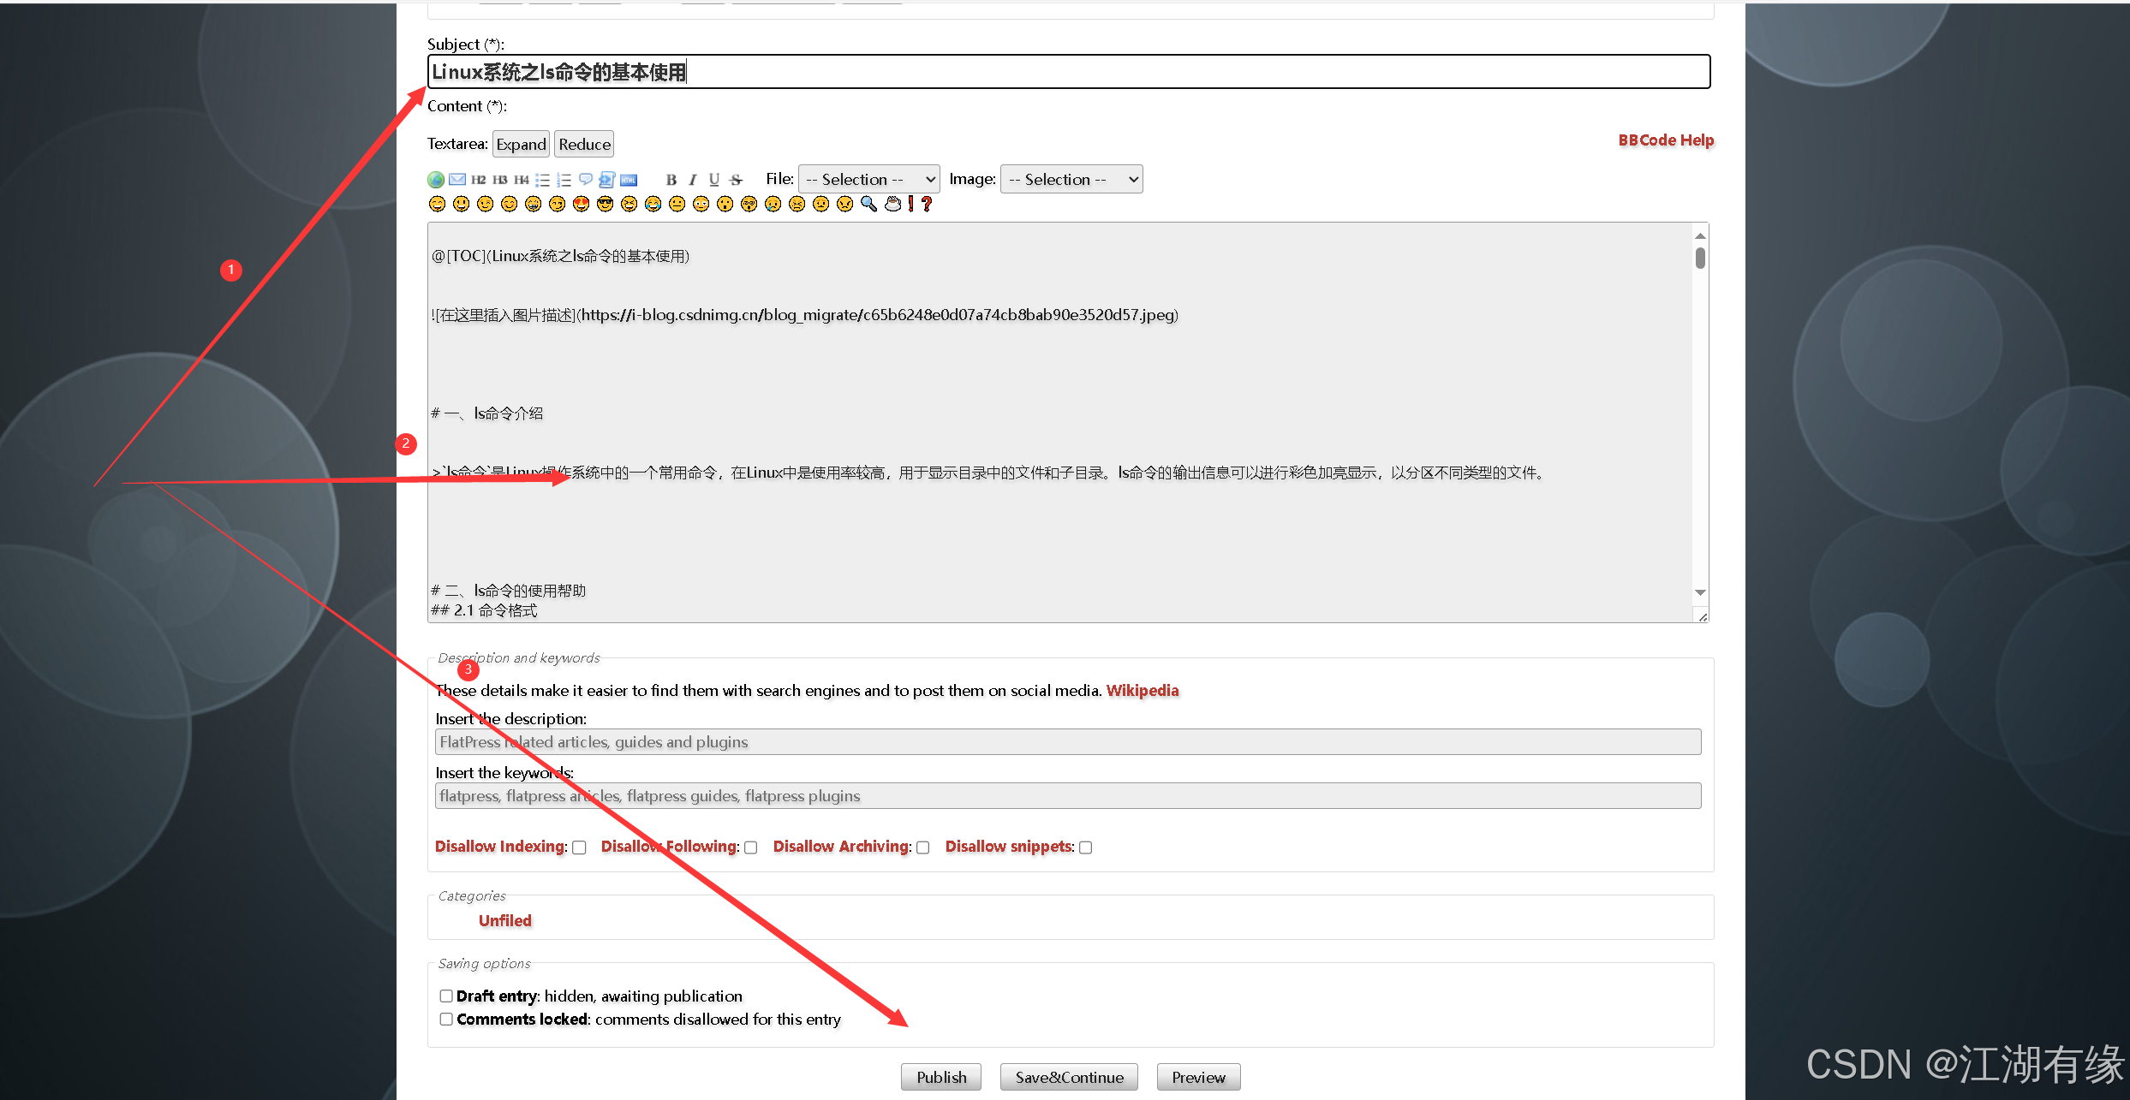Viewport: 2130px width, 1100px height.
Task: Click the Unfiled category link
Action: click(x=504, y=920)
